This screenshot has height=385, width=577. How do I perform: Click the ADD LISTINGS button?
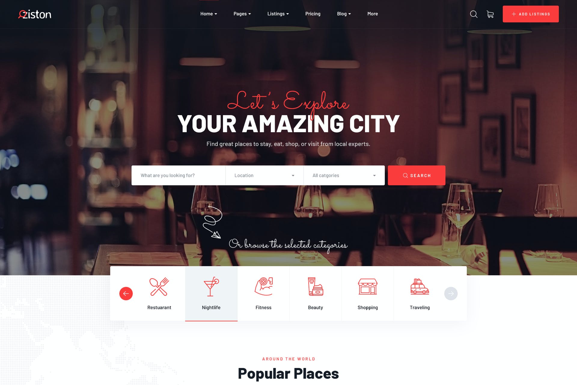point(530,14)
